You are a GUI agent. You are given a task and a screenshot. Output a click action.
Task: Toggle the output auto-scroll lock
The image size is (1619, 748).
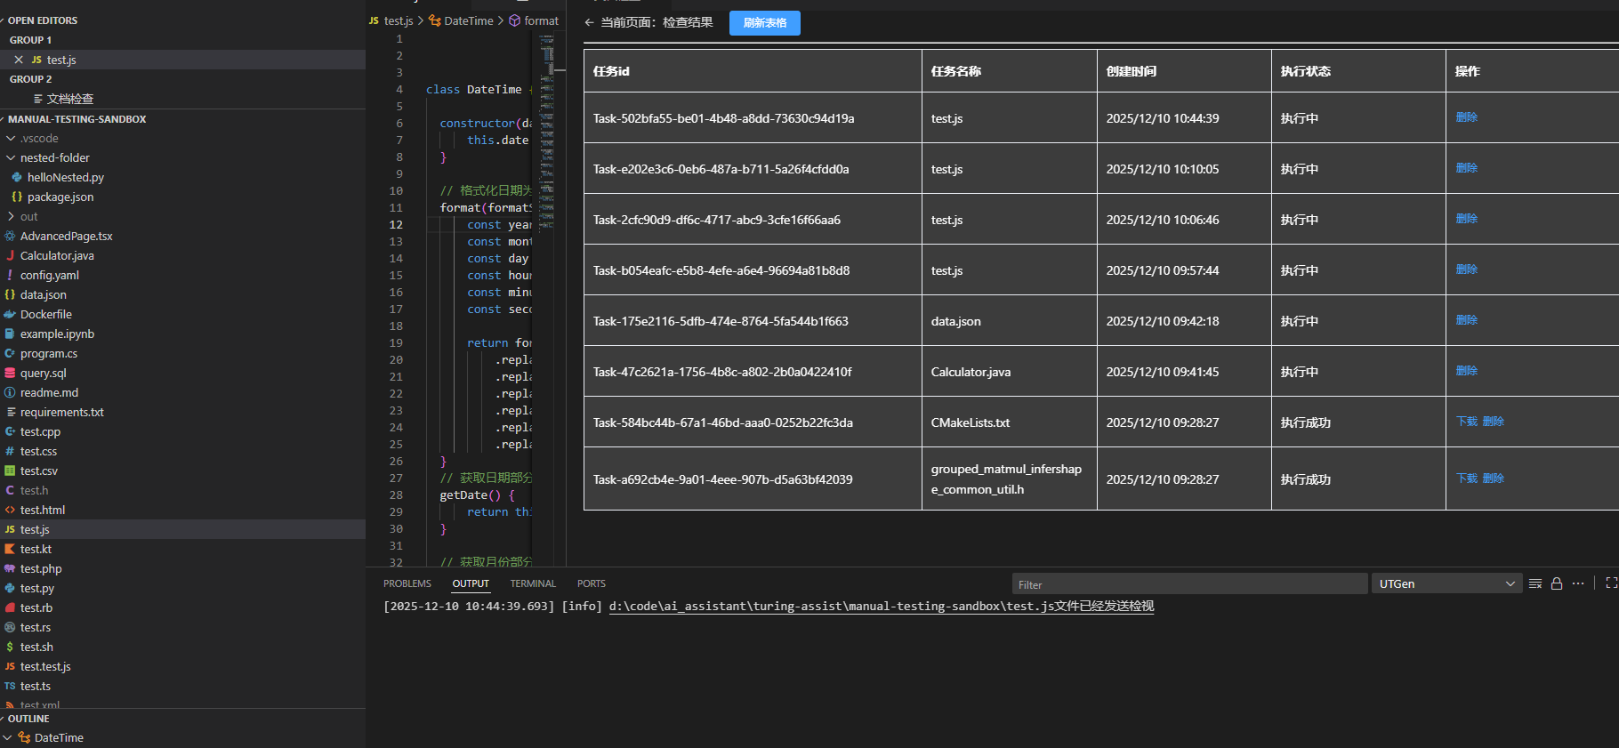1557,584
